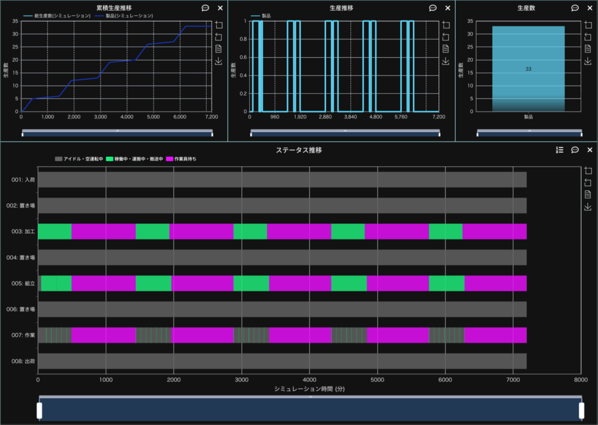Toggle 作業員待ち legend item

tap(181, 159)
